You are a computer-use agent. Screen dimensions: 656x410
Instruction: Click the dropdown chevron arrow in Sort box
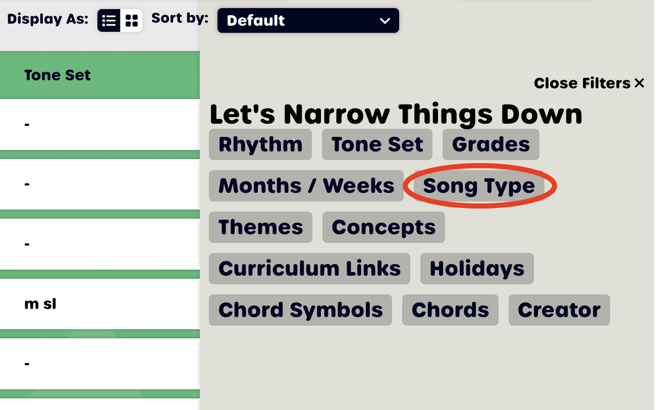tap(385, 21)
